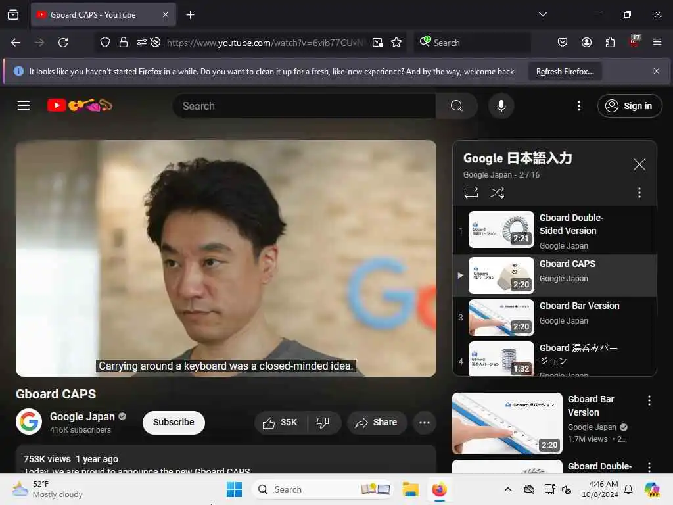Image resolution: width=673 pixels, height=505 pixels.
Task: Select Gboard CAPS playlist item
Action: [x=555, y=276]
